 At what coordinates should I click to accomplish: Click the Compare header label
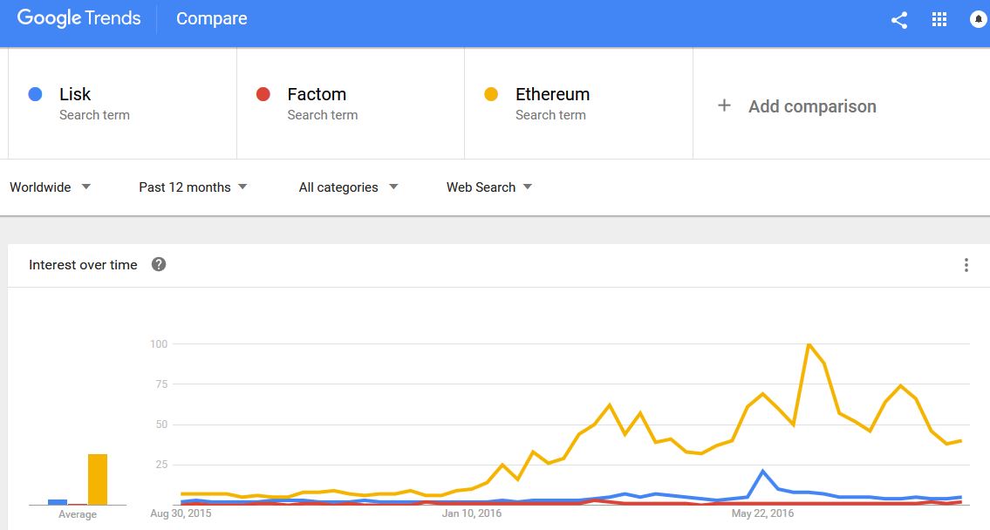click(211, 19)
